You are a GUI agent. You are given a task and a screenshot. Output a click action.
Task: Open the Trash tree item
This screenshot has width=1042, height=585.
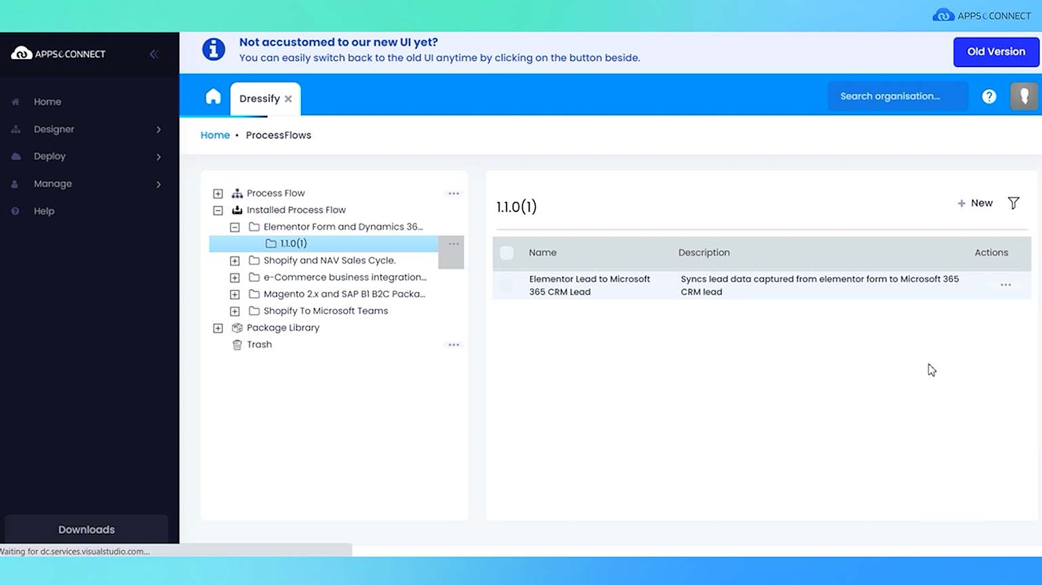click(259, 345)
